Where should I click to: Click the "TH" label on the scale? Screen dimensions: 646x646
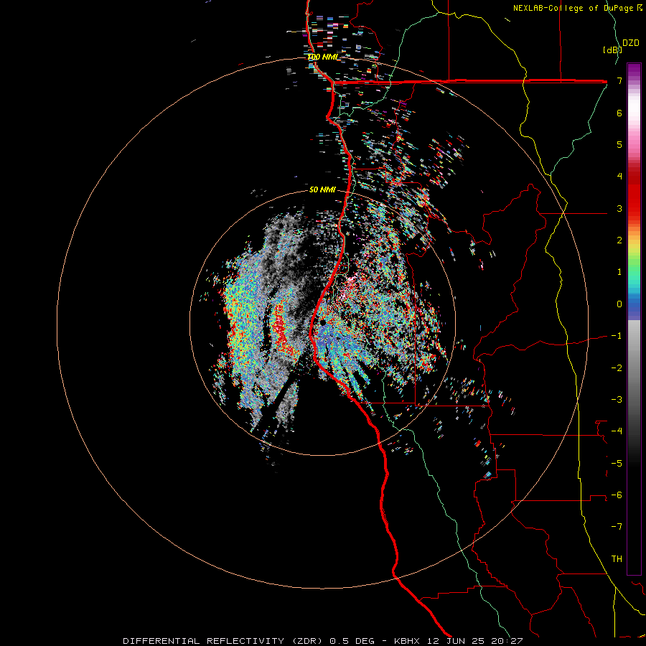[617, 559]
